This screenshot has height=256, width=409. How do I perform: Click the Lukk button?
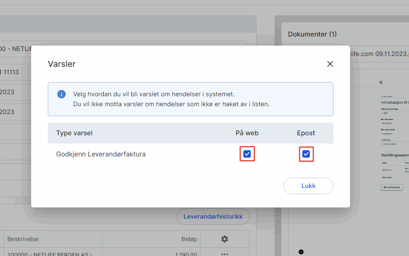coord(308,185)
